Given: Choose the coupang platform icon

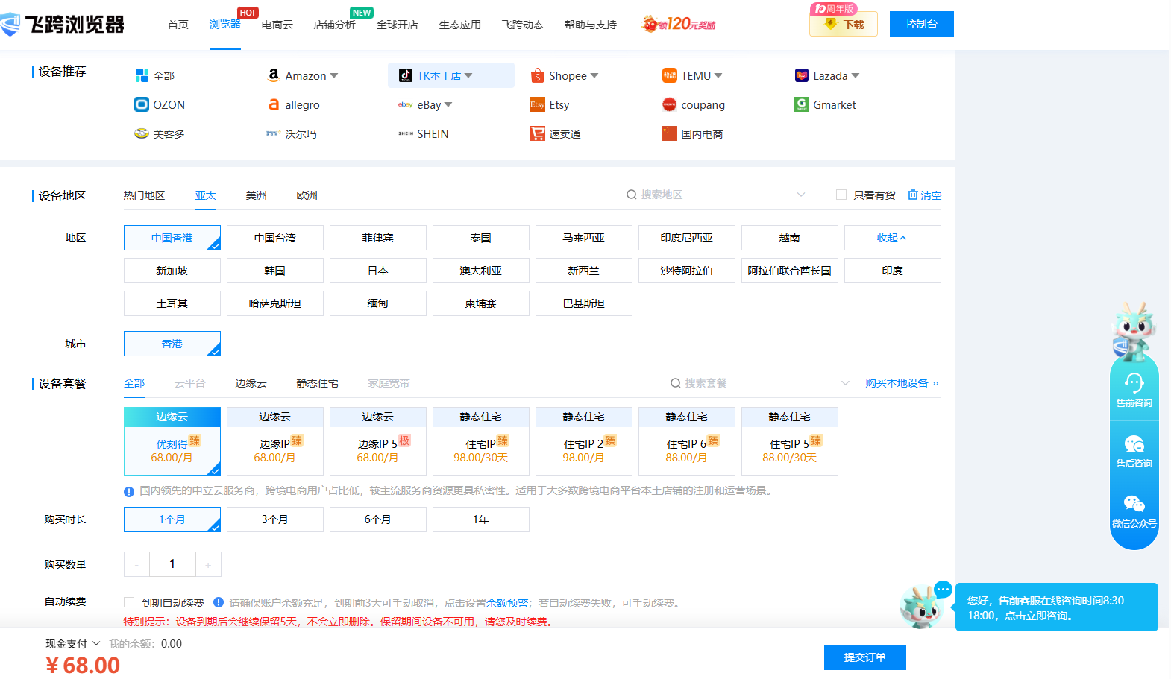Looking at the screenshot, I should point(669,104).
